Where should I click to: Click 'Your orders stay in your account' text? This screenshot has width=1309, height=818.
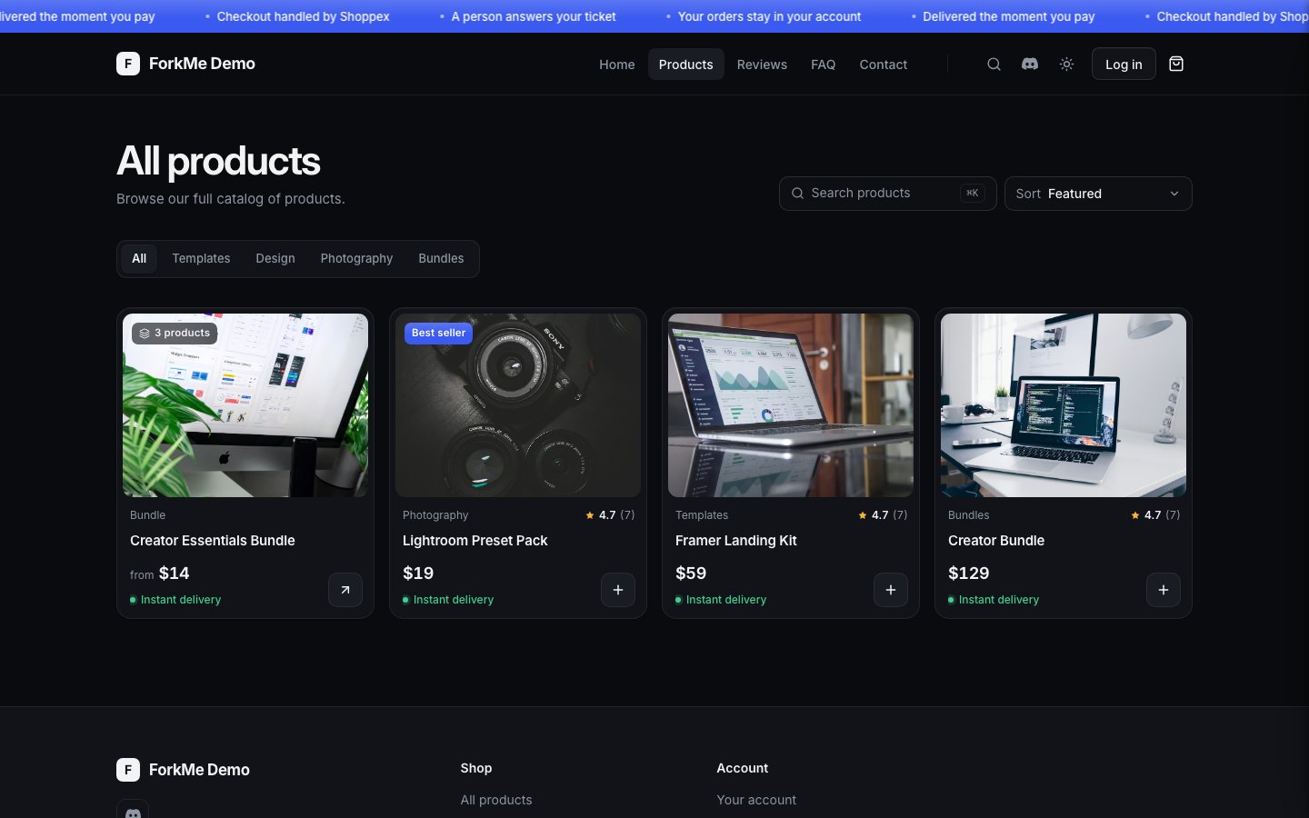click(769, 16)
